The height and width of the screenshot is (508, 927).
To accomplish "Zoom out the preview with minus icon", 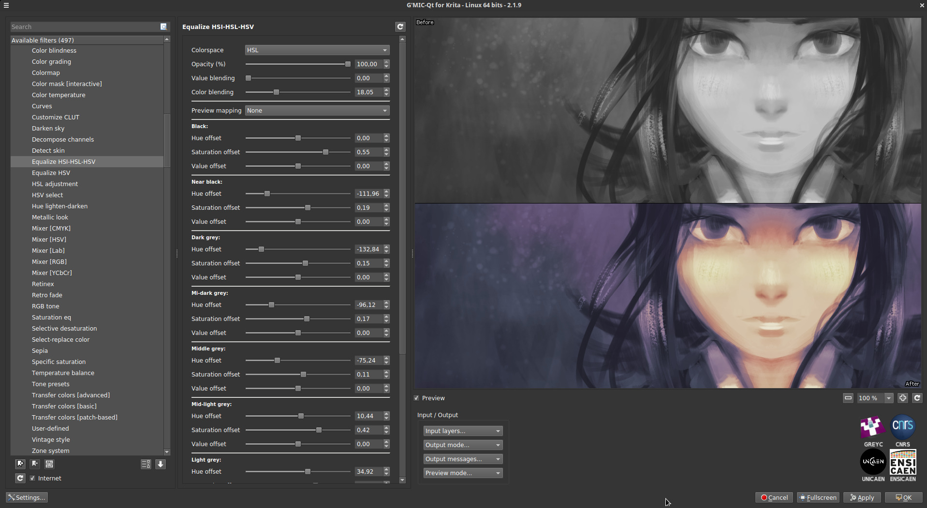I will tap(848, 398).
